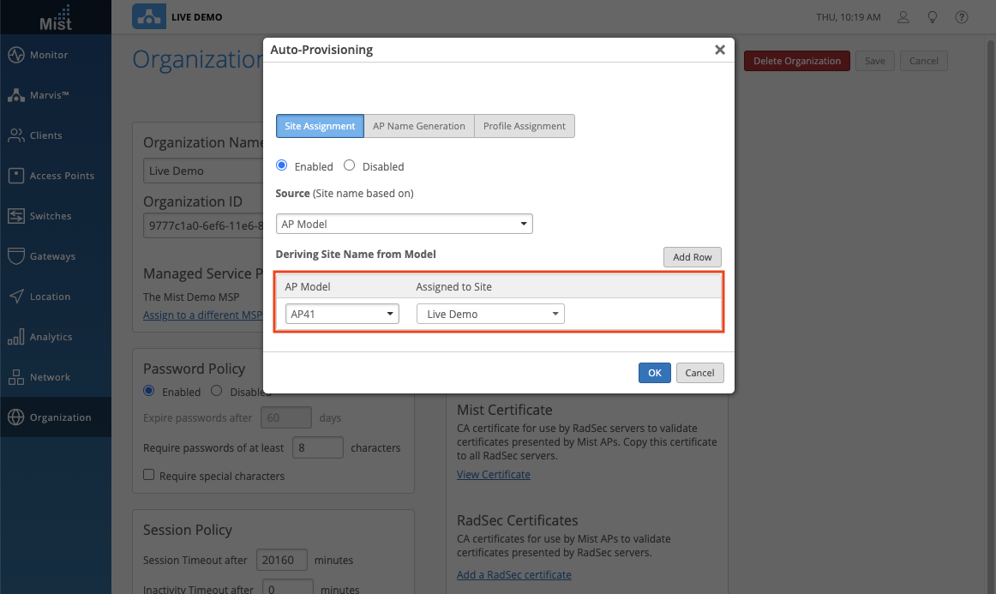Expand the Source AP Model dropdown
The image size is (996, 594).
(x=404, y=225)
